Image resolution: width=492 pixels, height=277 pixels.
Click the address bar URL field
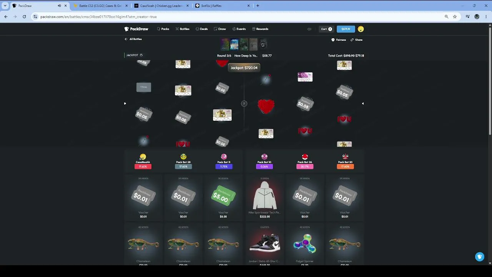pos(238,17)
